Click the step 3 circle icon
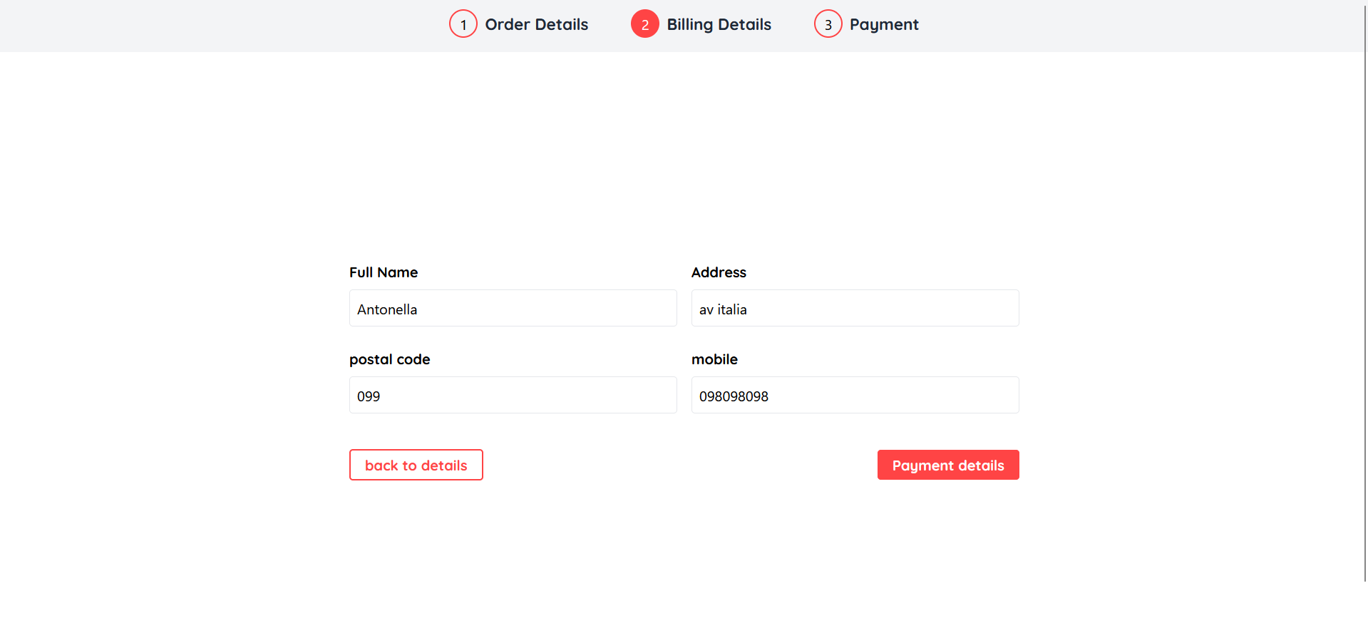This screenshot has height=638, width=1368. tap(828, 24)
